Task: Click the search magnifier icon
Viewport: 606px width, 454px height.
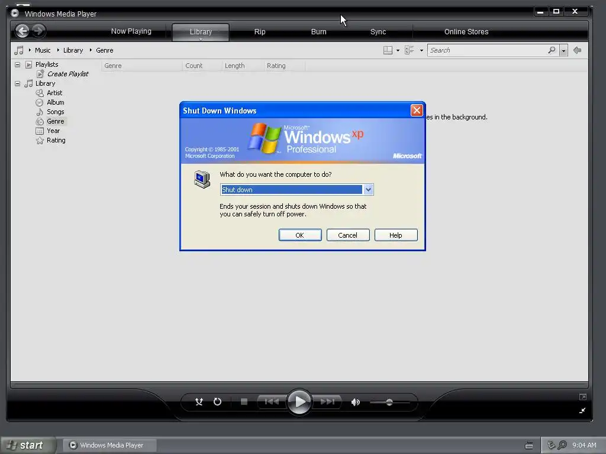Action: click(552, 50)
